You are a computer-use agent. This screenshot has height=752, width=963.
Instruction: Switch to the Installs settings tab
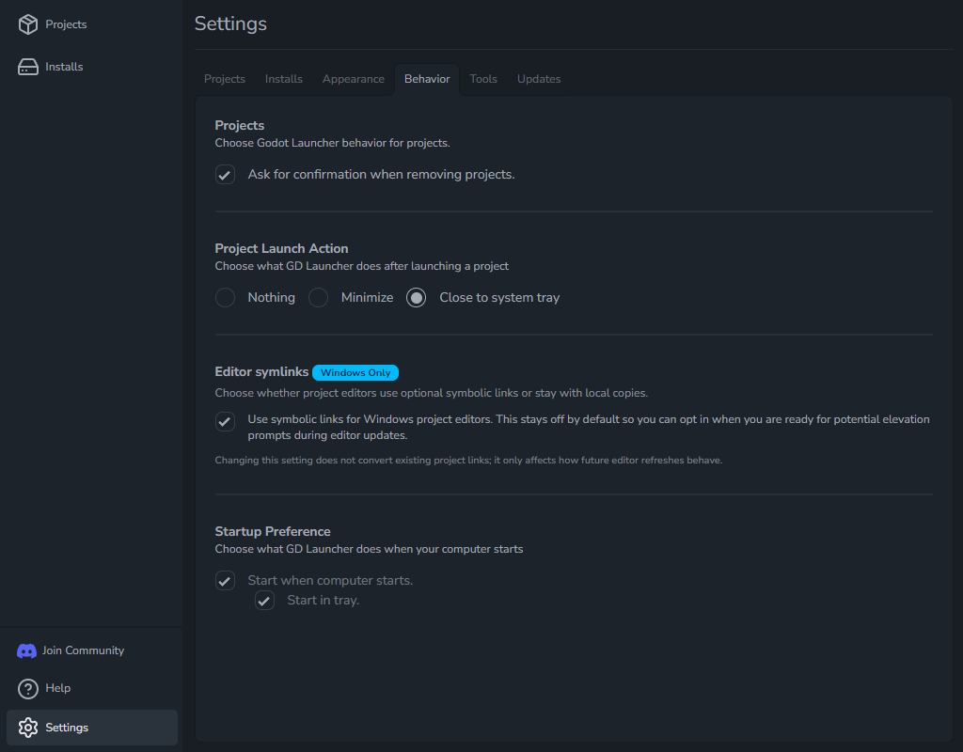[284, 79]
